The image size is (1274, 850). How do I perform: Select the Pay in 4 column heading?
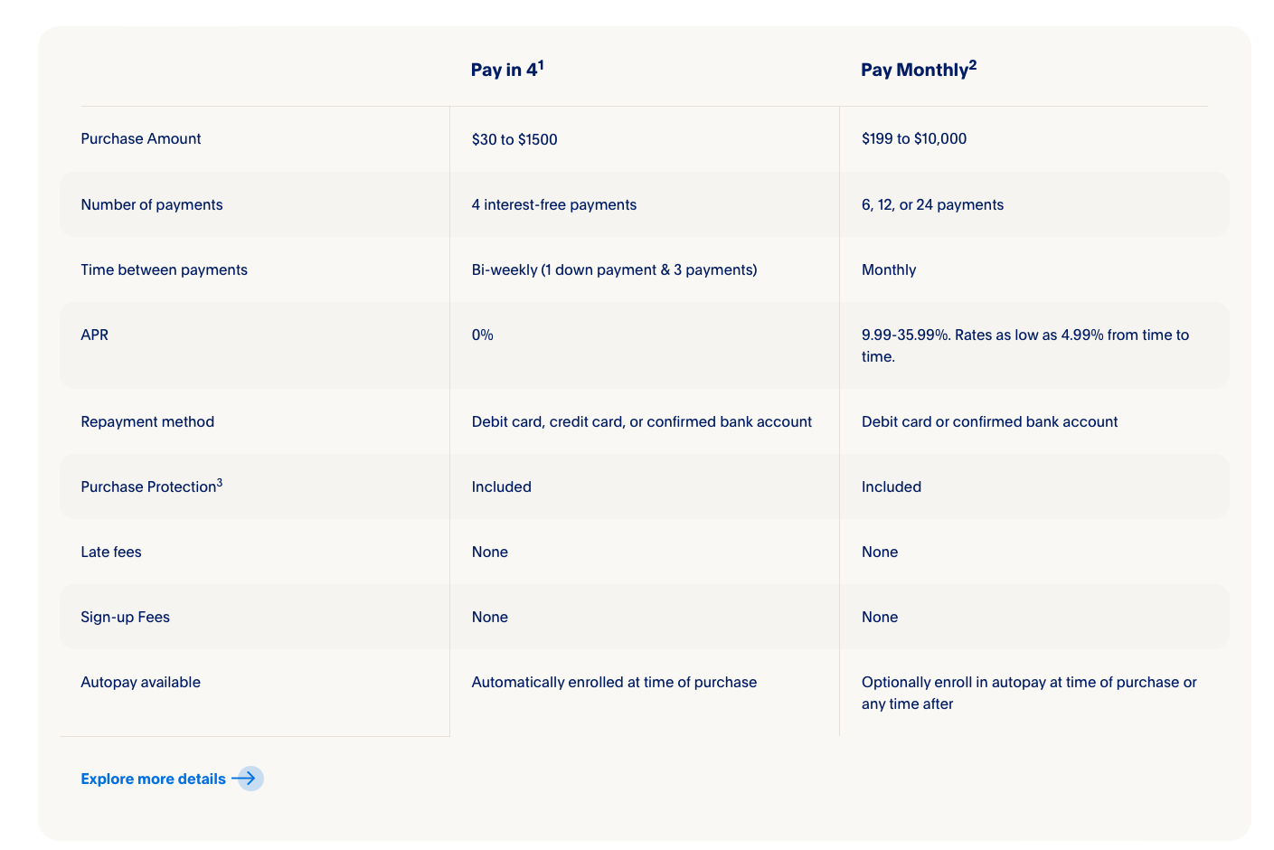click(506, 69)
